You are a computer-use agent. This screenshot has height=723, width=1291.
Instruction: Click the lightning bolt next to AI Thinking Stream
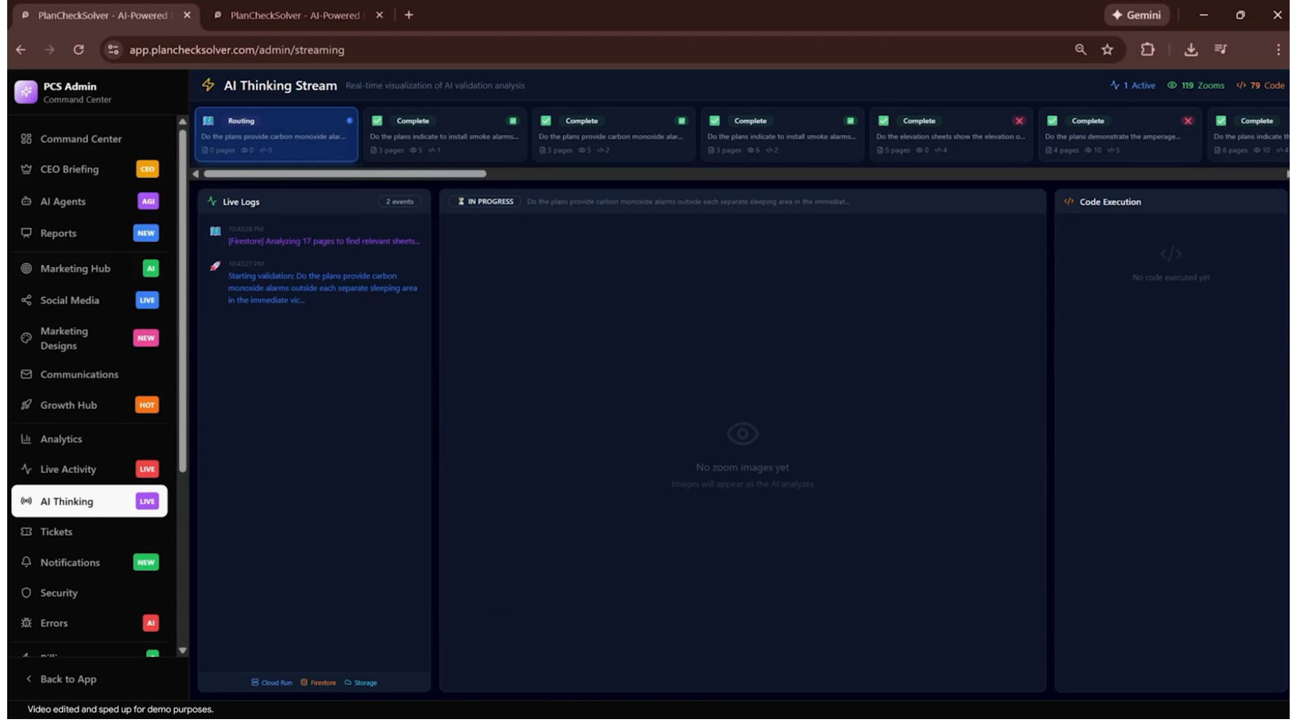point(208,85)
